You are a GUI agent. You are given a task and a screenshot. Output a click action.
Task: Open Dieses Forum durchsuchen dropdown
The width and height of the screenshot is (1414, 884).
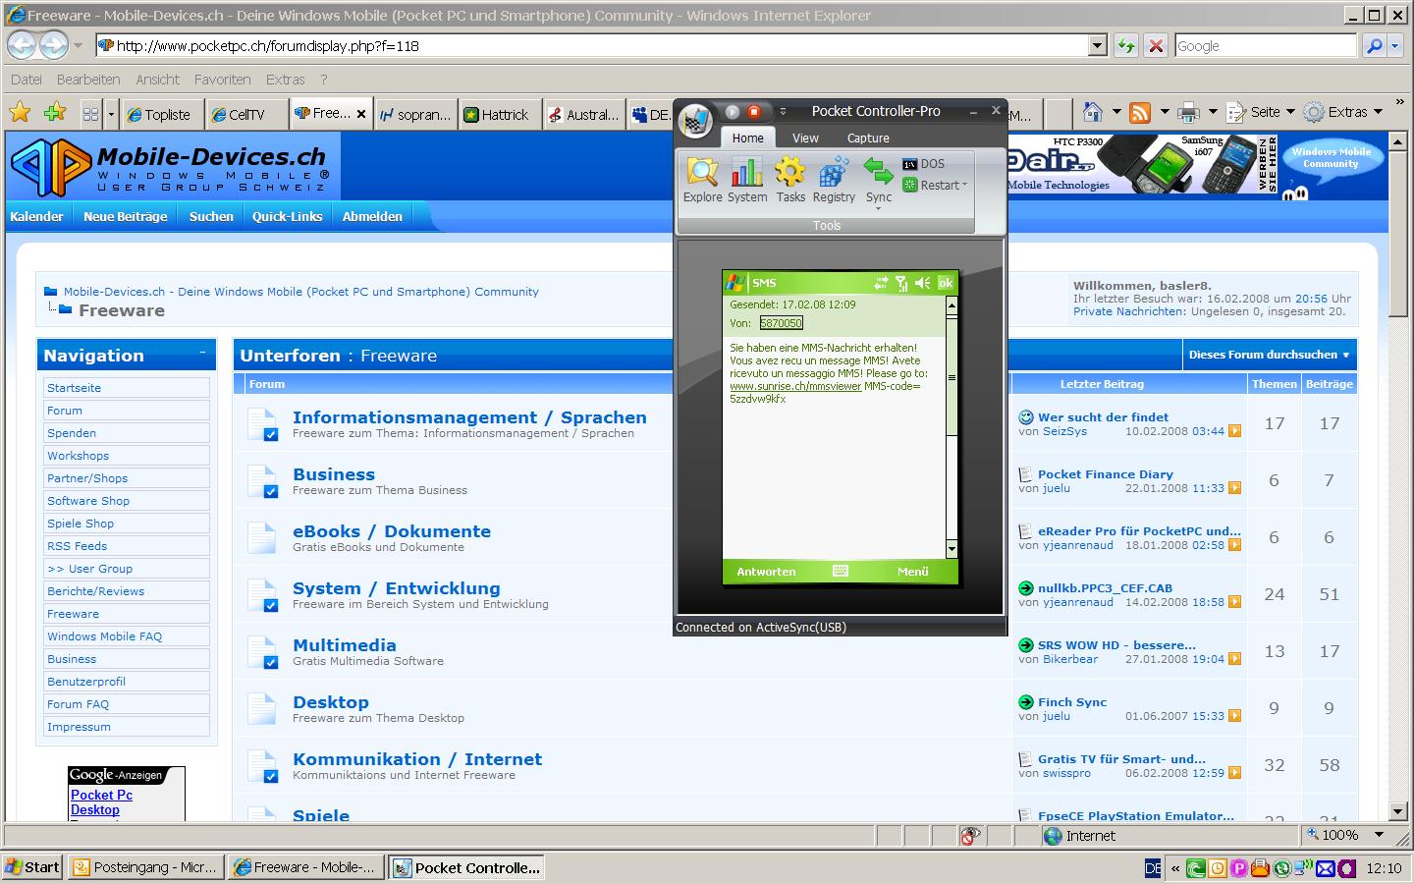1269,355
